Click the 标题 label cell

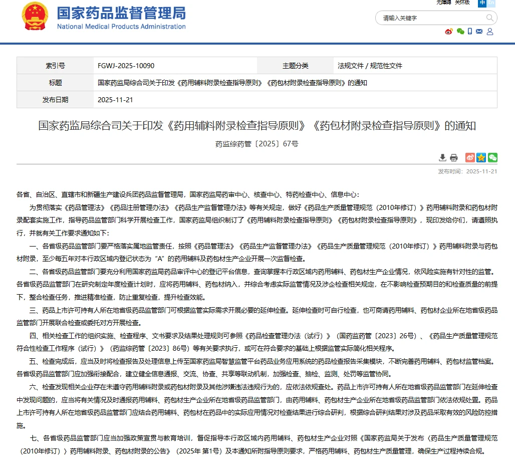(55, 83)
